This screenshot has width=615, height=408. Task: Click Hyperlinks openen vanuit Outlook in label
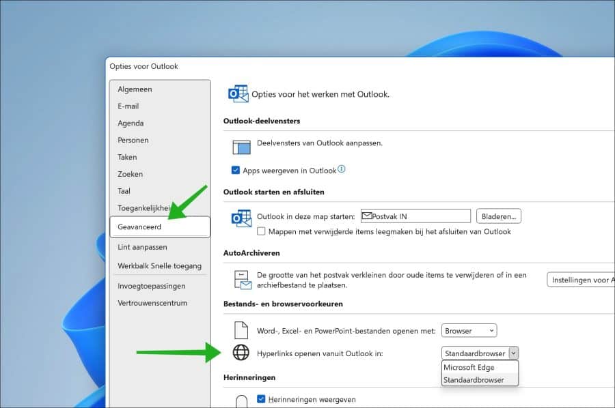320,353
